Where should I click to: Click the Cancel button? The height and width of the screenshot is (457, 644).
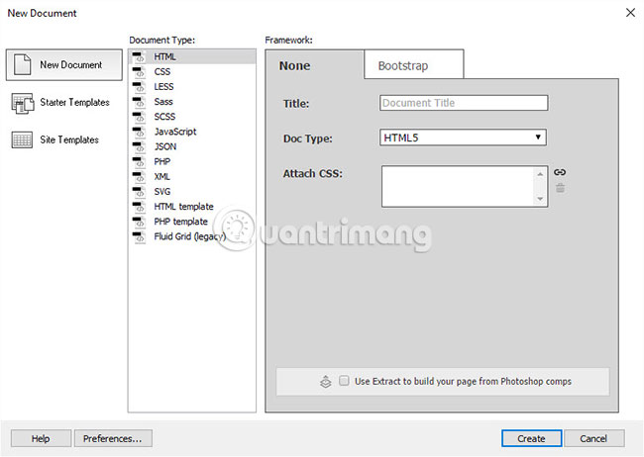click(593, 438)
